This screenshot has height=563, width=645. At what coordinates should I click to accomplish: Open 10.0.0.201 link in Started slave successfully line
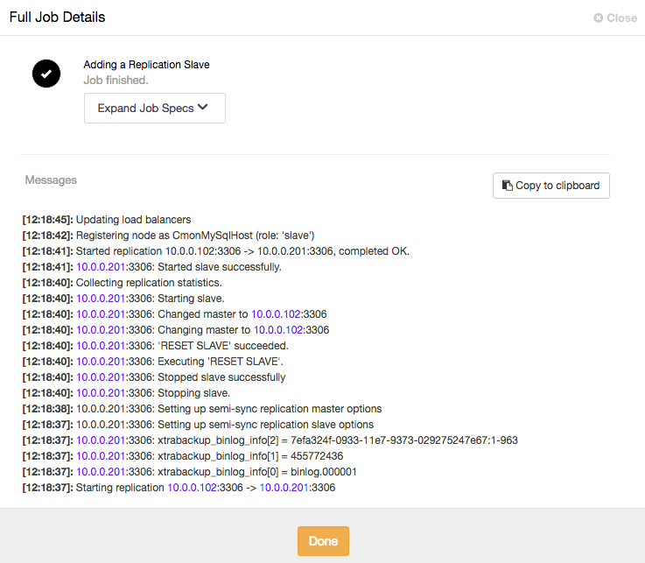pyautogui.click(x=101, y=267)
